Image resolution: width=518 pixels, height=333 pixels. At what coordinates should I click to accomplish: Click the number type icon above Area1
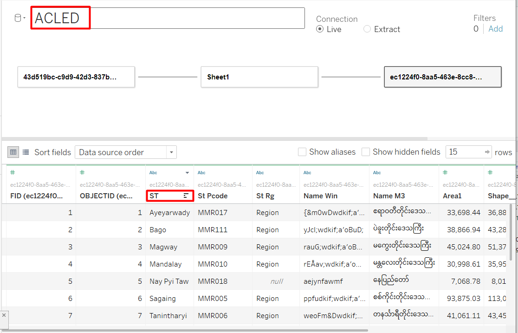coord(445,172)
